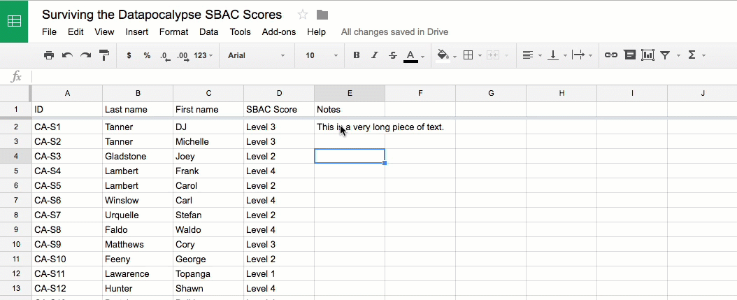Click the Filter funnel icon
The width and height of the screenshot is (737, 300).
coord(664,55)
